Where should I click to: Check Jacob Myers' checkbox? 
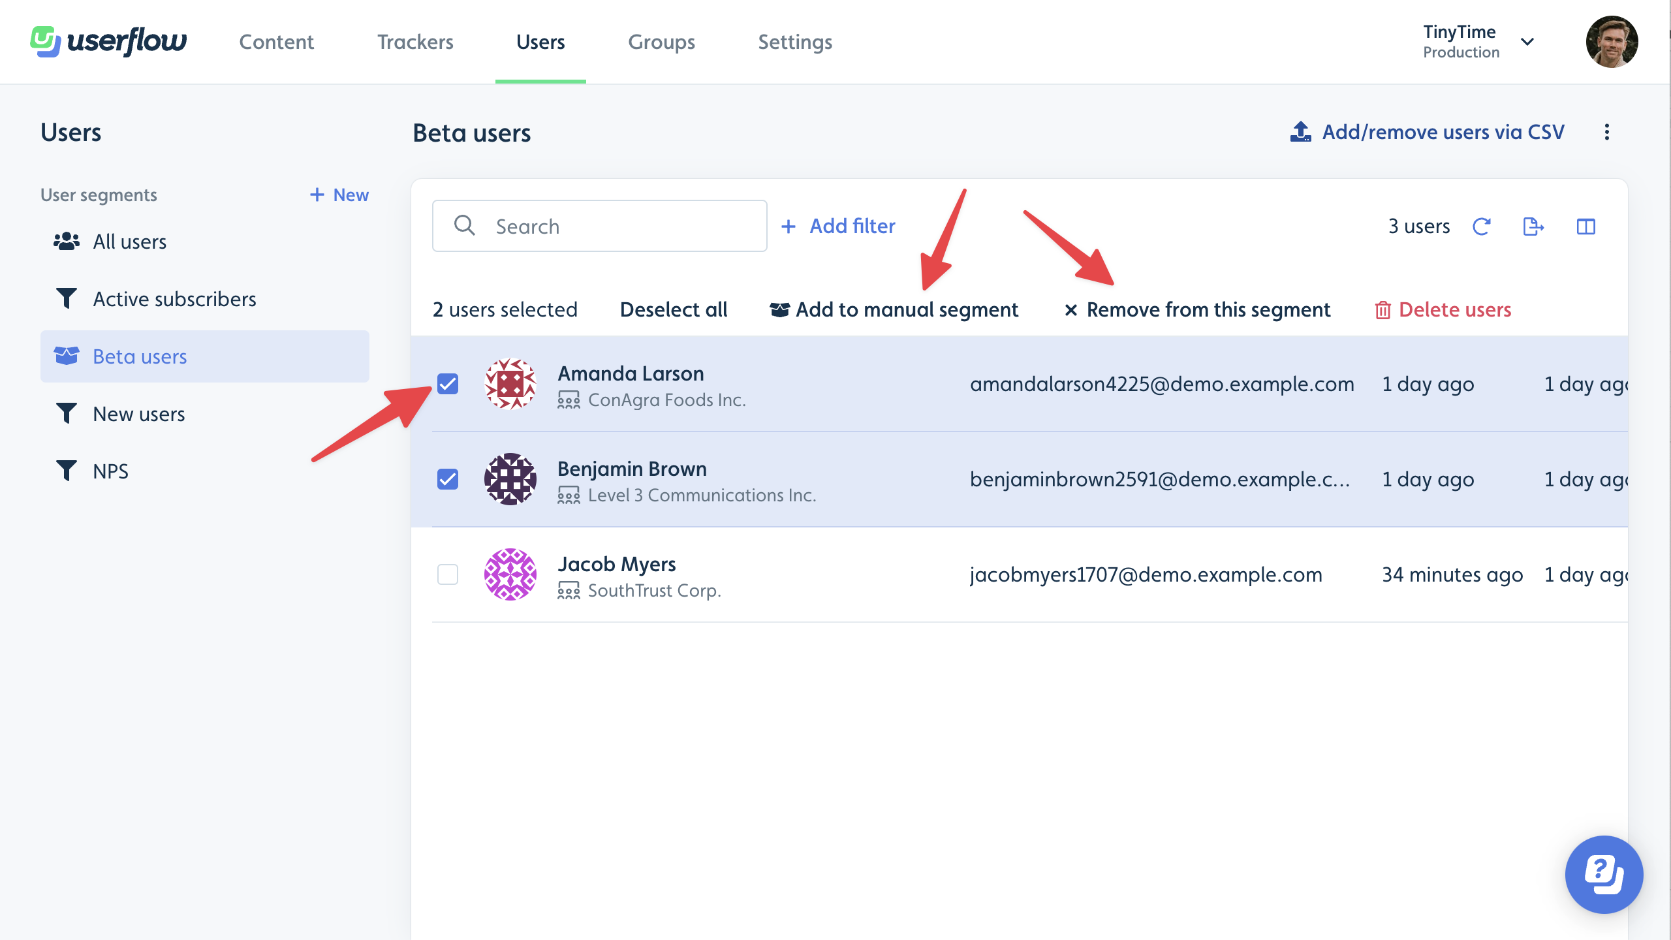pyautogui.click(x=448, y=574)
